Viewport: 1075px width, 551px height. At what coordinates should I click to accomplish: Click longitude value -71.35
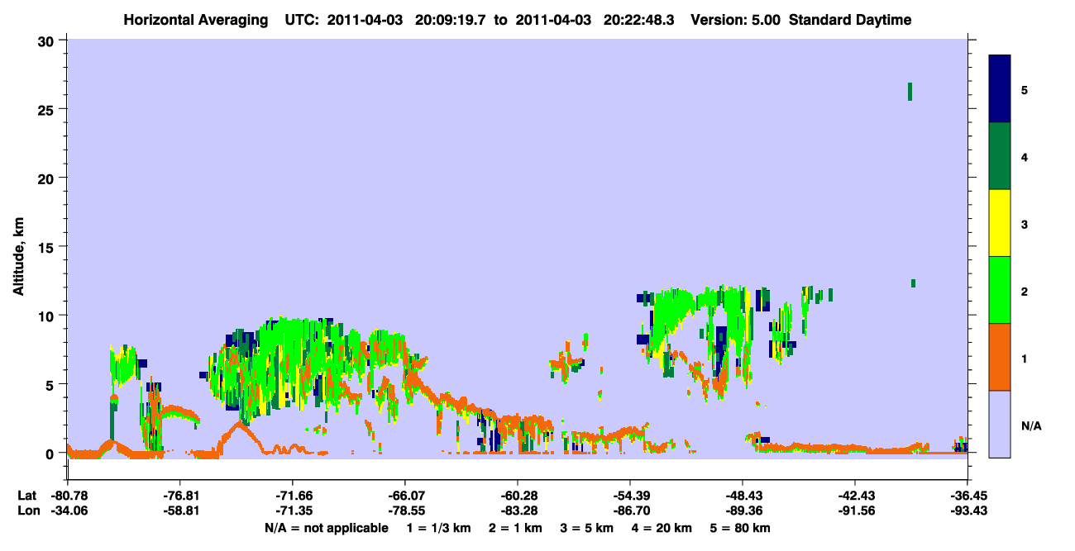pyautogui.click(x=293, y=511)
